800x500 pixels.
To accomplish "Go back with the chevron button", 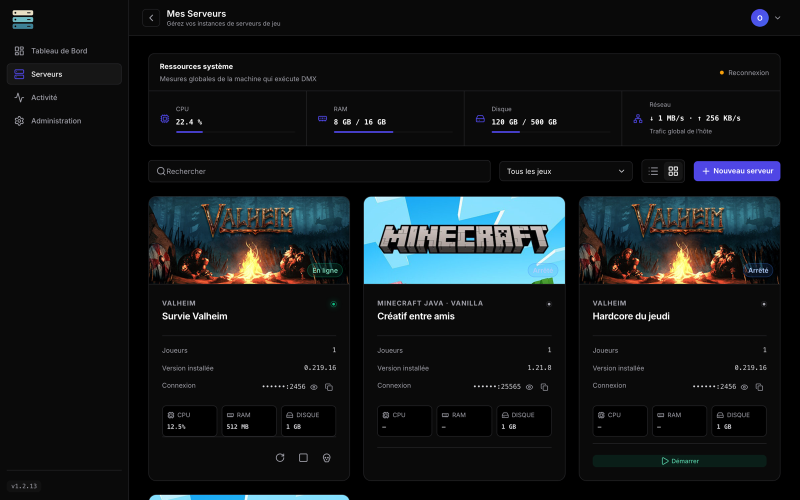I will pos(151,18).
